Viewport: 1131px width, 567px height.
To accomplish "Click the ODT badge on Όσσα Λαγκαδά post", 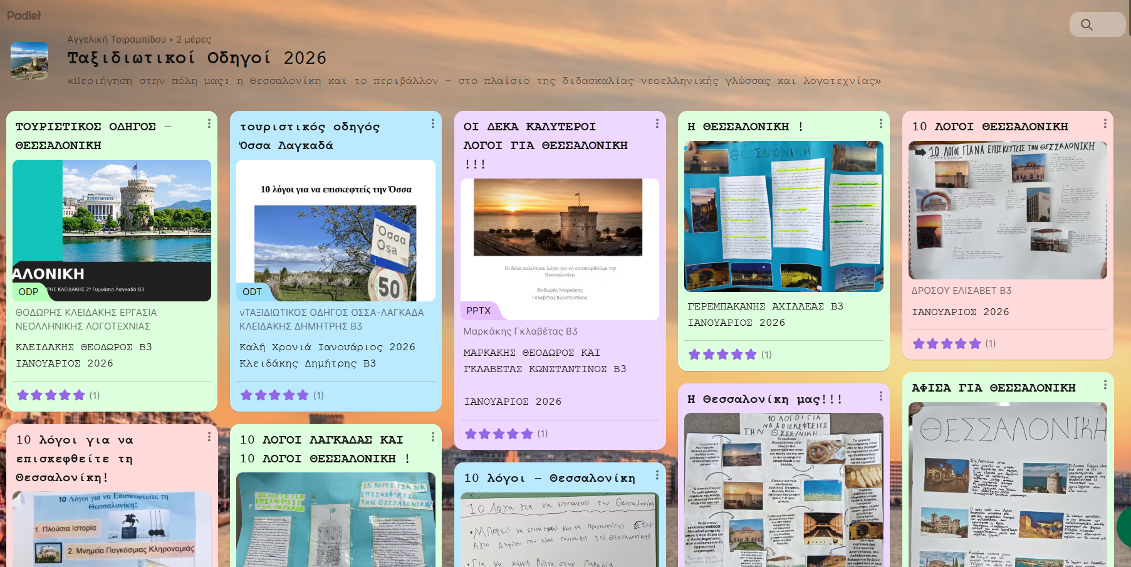I will tap(251, 292).
